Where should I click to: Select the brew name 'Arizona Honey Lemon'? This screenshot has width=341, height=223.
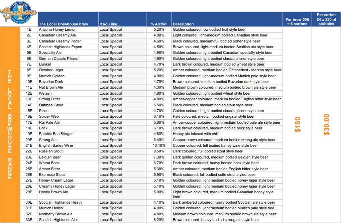click(58, 29)
